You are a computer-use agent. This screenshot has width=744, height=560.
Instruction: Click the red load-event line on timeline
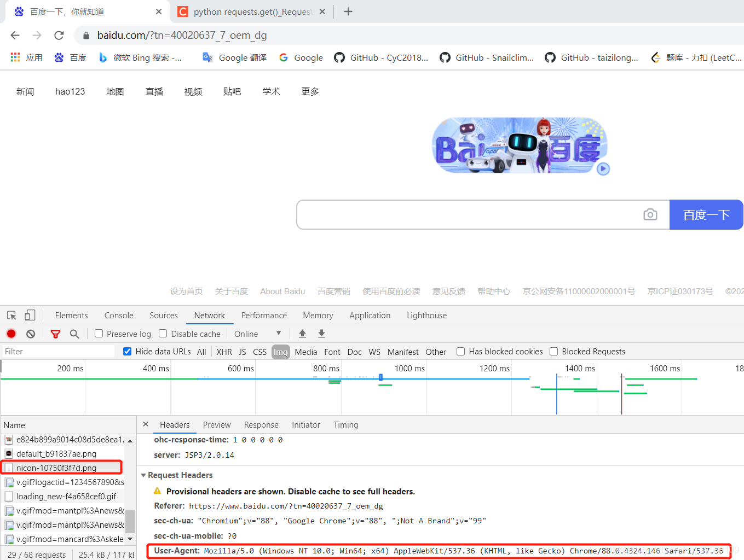(621, 394)
